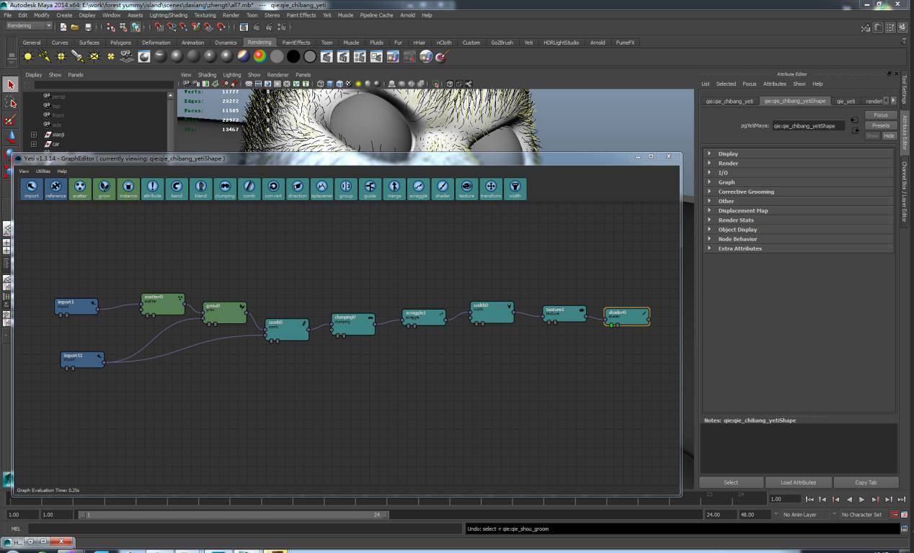Add a guide node in Yeti toolbar
The image size is (914, 553).
point(370,189)
